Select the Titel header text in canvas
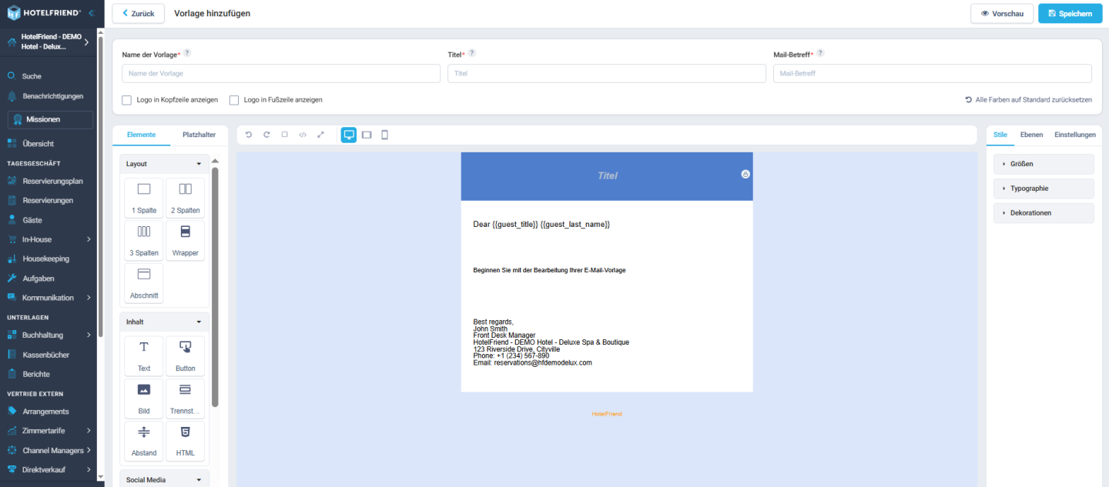This screenshot has width=1109, height=487. click(607, 175)
